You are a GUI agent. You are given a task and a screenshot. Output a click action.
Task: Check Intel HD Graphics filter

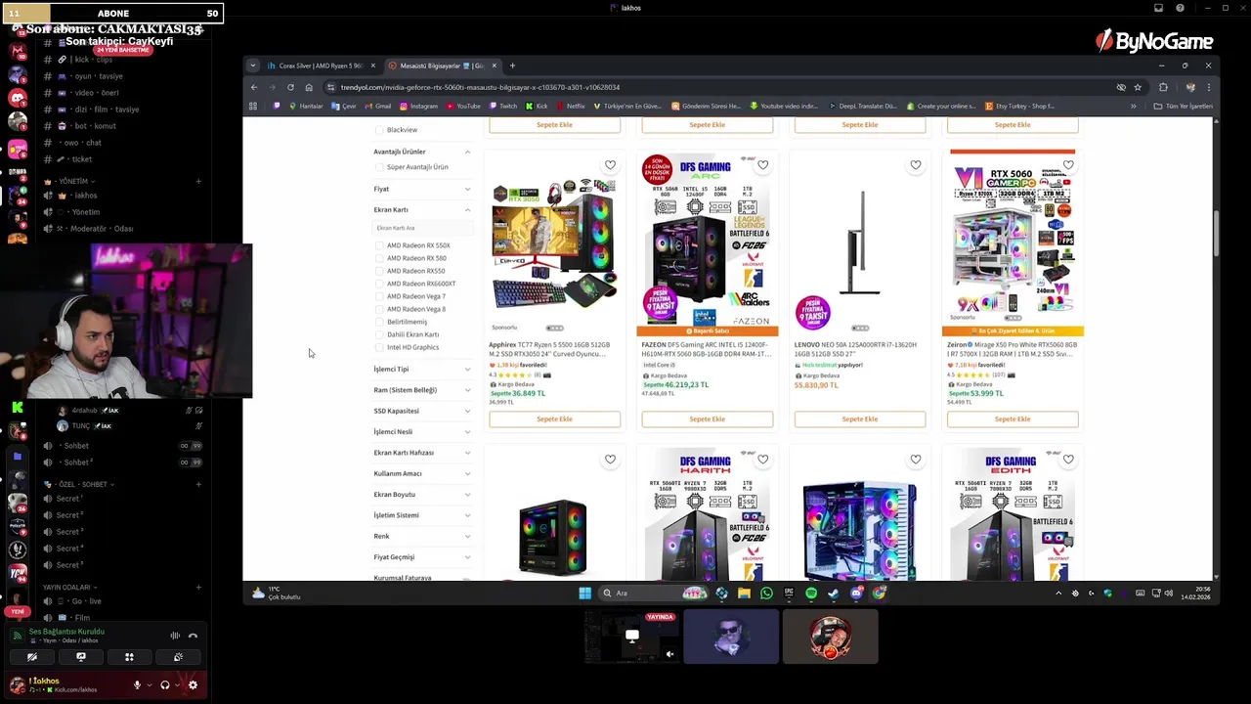click(379, 347)
